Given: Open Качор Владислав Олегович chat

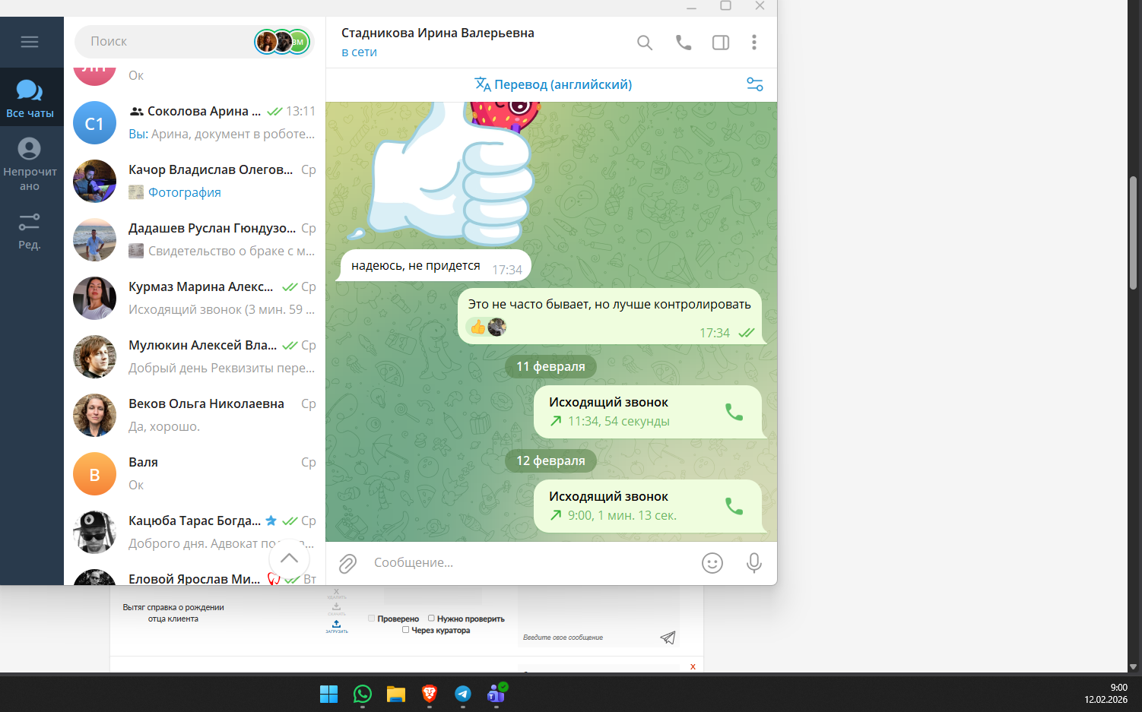Looking at the screenshot, I should point(195,181).
